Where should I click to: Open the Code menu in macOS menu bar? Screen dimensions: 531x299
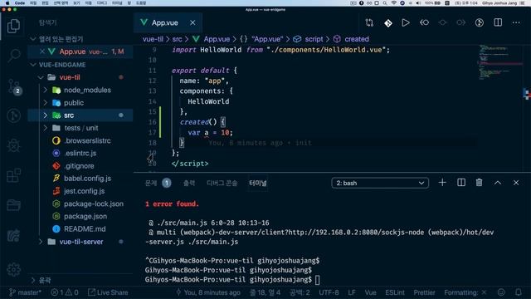pyautogui.click(x=20, y=2)
